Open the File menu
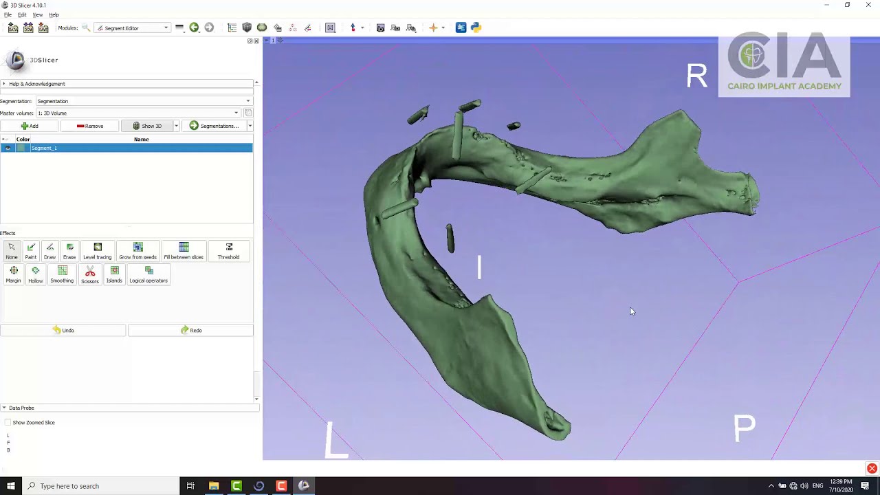This screenshot has height=495, width=880. tap(8, 14)
